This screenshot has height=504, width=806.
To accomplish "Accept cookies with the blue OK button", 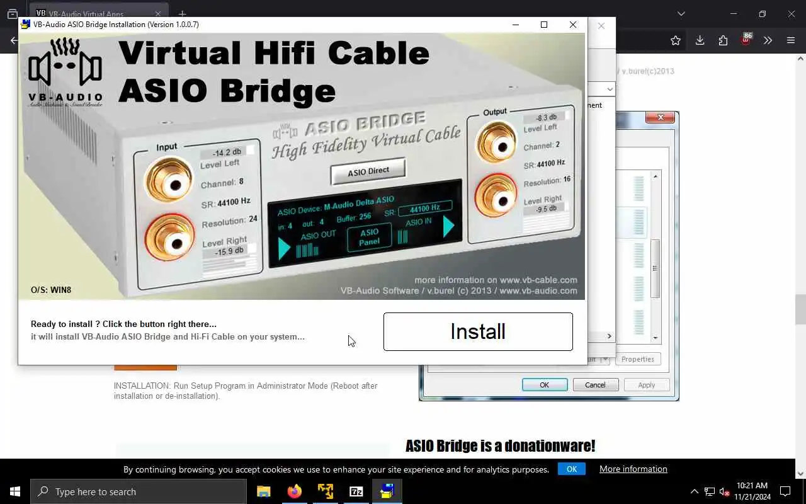I will coord(572,469).
